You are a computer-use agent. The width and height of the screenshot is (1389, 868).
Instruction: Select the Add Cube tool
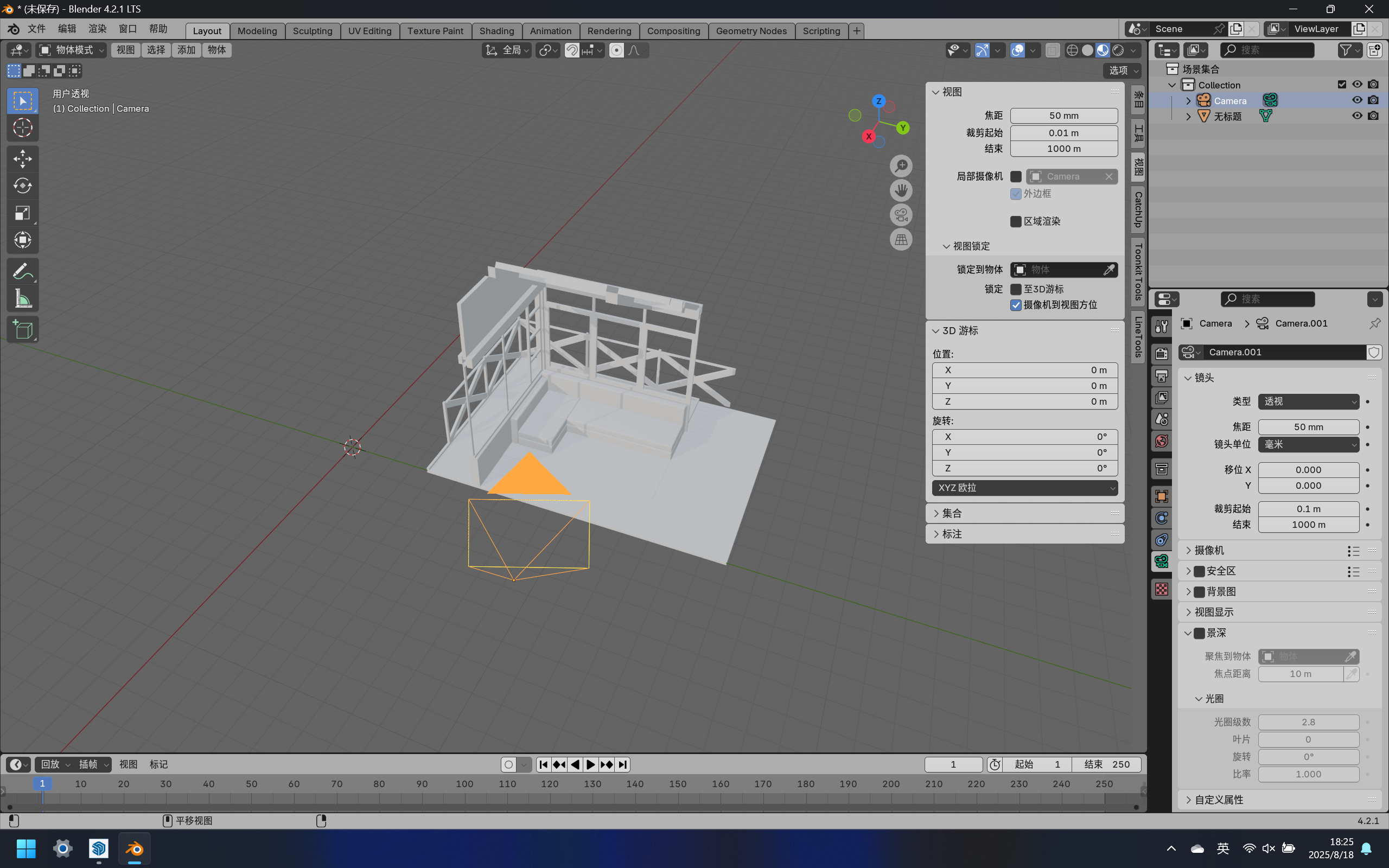(22, 329)
